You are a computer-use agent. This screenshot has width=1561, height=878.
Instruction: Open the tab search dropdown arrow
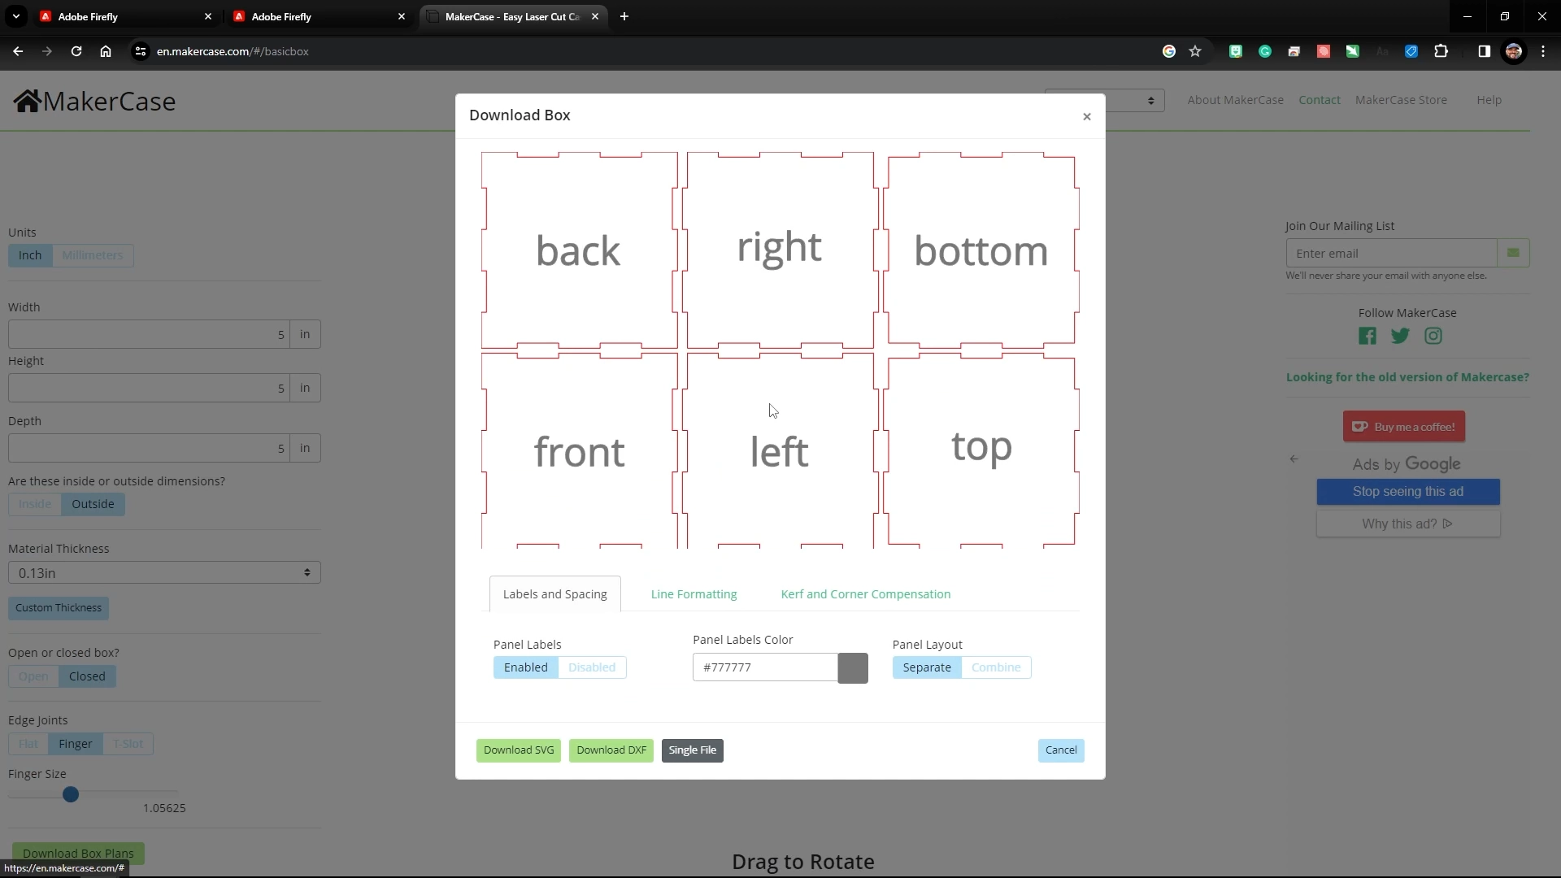coord(15,16)
